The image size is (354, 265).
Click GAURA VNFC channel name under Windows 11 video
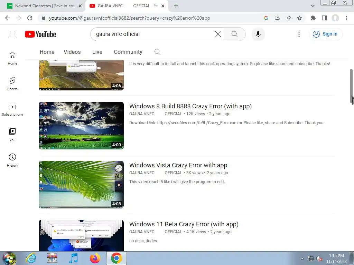156,232
